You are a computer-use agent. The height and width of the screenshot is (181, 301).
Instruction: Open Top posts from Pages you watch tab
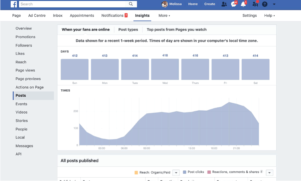click(177, 30)
